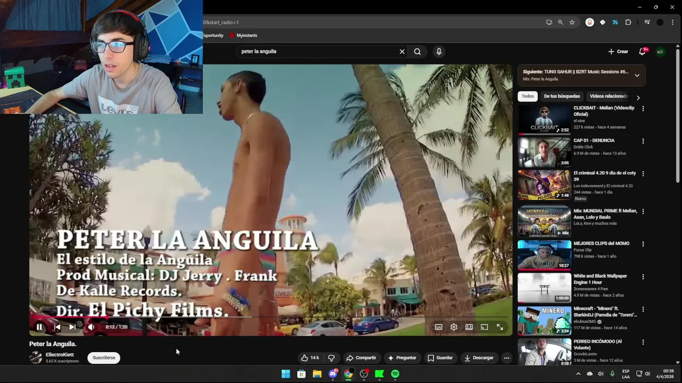Enter fullscreen on the video player
The height and width of the screenshot is (383, 682).
(500, 327)
